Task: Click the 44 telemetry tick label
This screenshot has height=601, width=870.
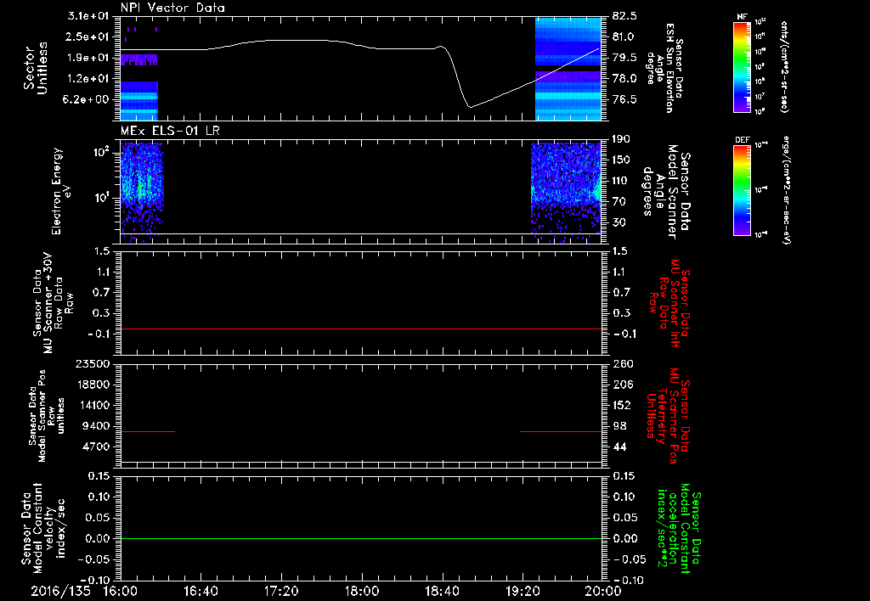Action: [619, 447]
